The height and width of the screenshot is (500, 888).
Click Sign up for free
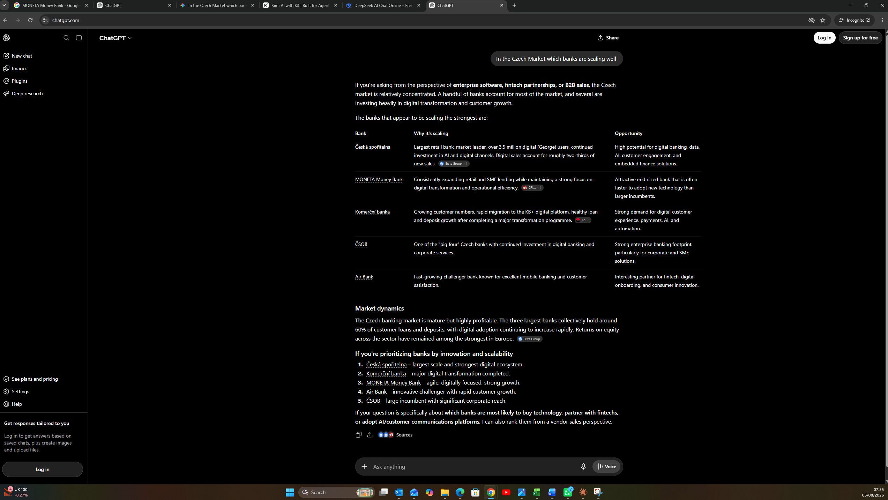(860, 38)
